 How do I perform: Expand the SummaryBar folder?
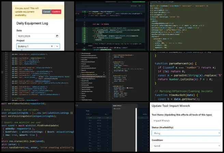click(85, 85)
